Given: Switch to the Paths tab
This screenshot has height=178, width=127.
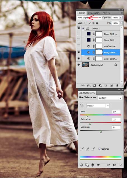Looking at the screenshot, I should point(106,13).
